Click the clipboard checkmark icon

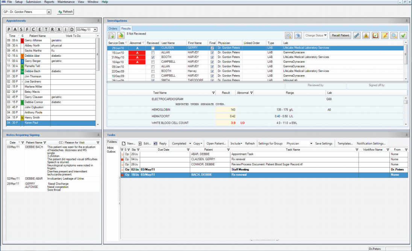[x=376, y=35]
